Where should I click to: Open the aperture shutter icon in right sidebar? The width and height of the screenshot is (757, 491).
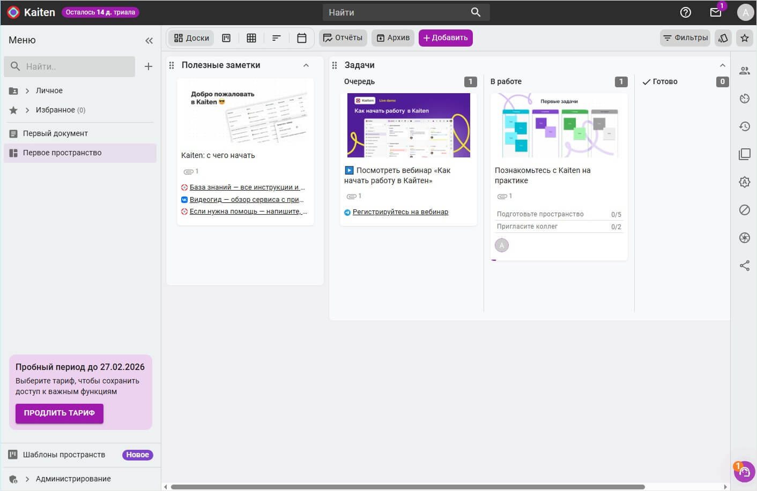pyautogui.click(x=745, y=238)
